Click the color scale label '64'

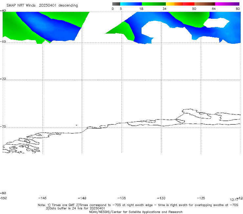coord(214,9)
